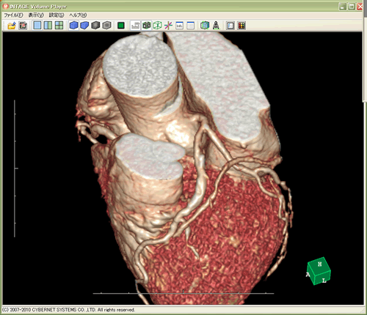Open the 設定(S) menu

click(x=57, y=15)
